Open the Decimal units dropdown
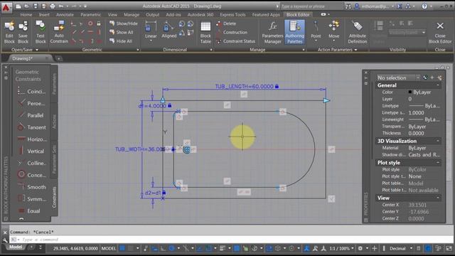 401,248
